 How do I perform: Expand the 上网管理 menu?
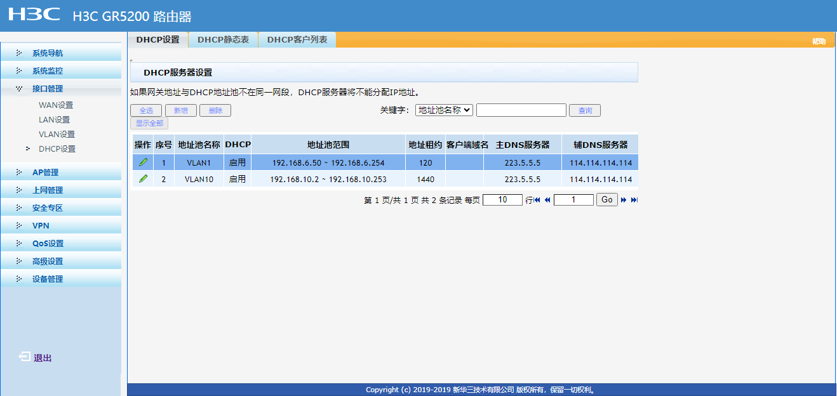pos(60,190)
